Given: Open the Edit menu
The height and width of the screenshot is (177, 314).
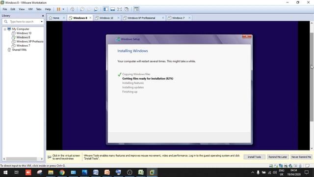Looking at the screenshot, I should (x=13, y=9).
